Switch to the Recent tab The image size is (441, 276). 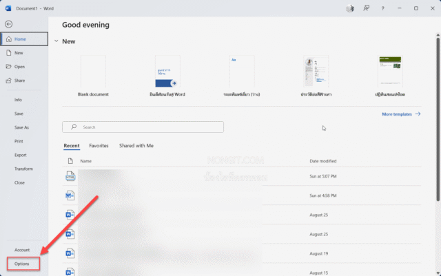[72, 146]
